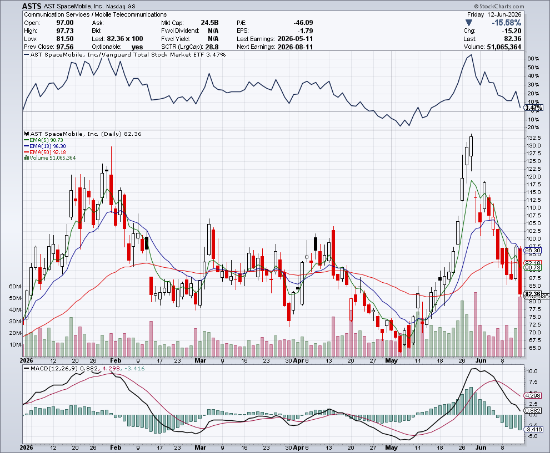This screenshot has width=550, height=453.
Task: Click the Optionable yes value
Action: click(x=137, y=47)
